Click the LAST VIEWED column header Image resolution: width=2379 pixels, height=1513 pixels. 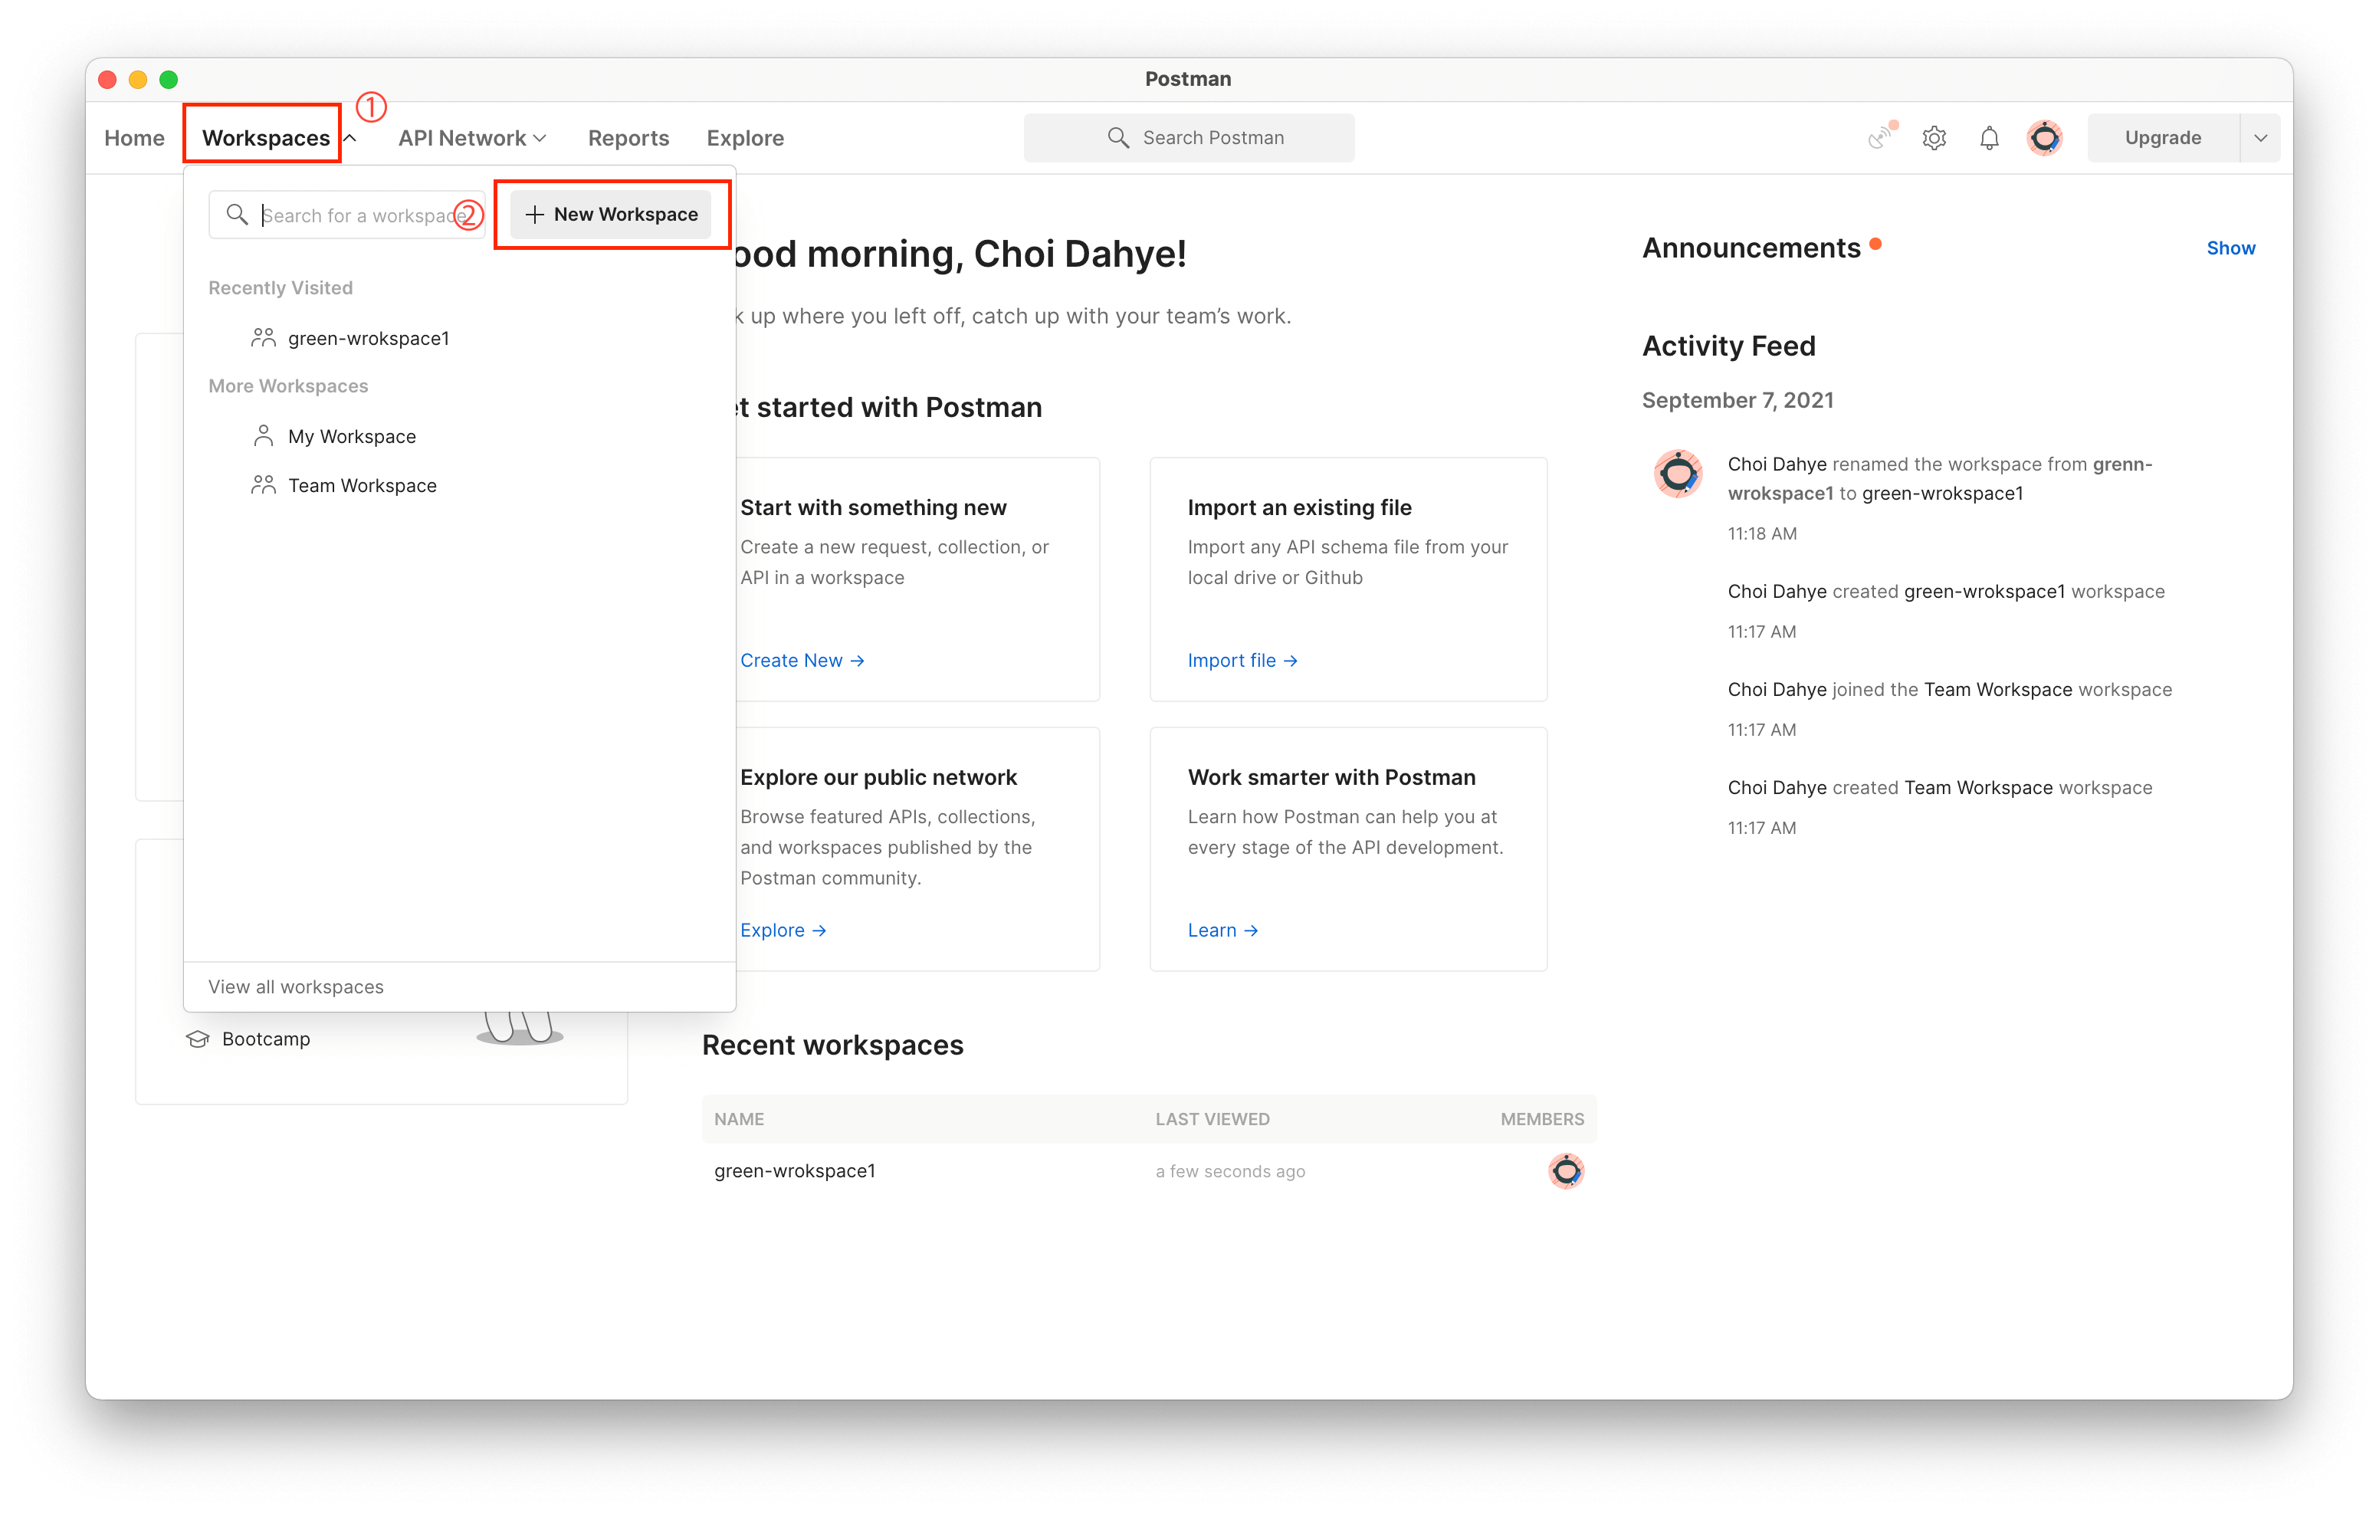tap(1212, 1119)
